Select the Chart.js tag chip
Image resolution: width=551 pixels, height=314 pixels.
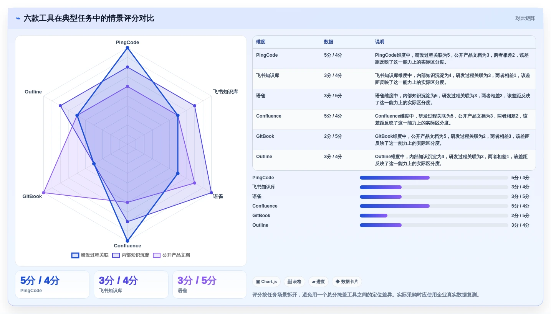tap(266, 282)
